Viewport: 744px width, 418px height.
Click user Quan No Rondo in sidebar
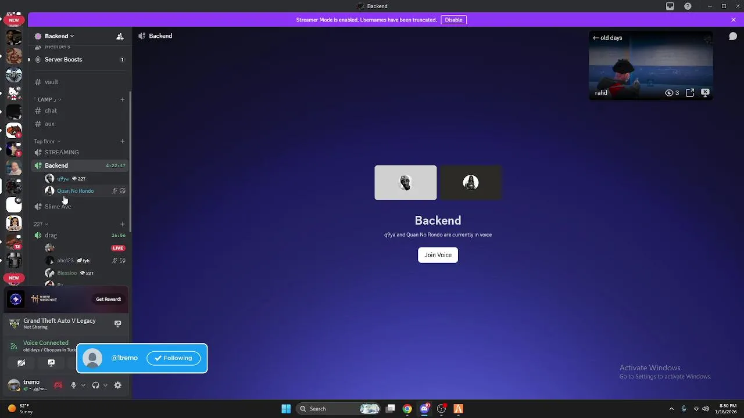[x=85, y=190]
